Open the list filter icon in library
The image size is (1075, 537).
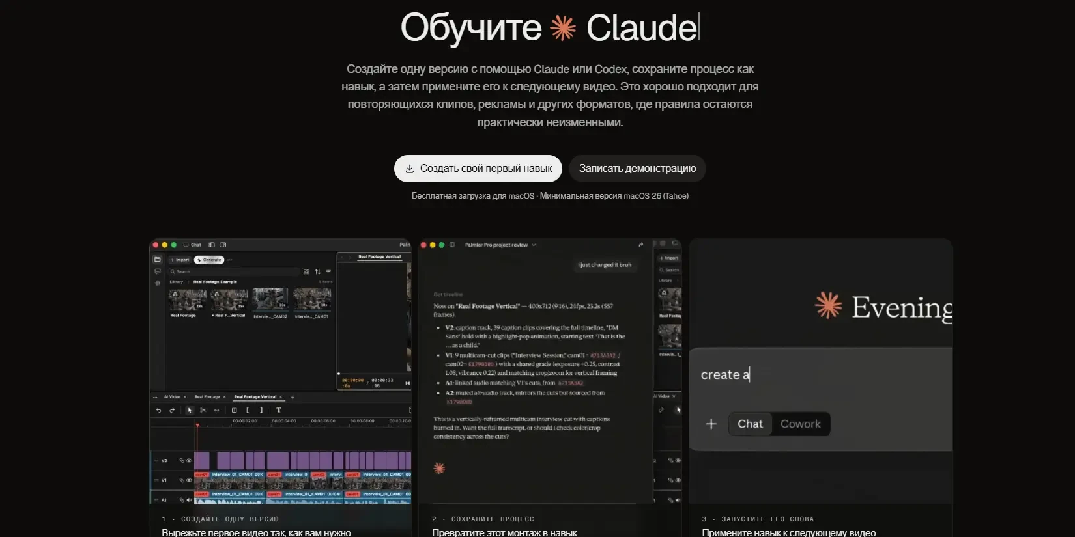pyautogui.click(x=328, y=271)
